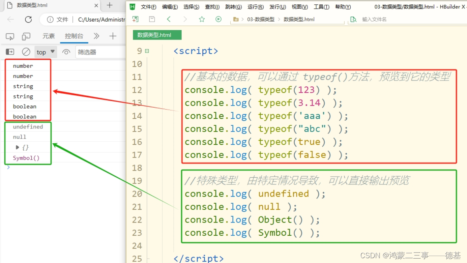Click typeof(123) code on line 12

click(x=289, y=90)
